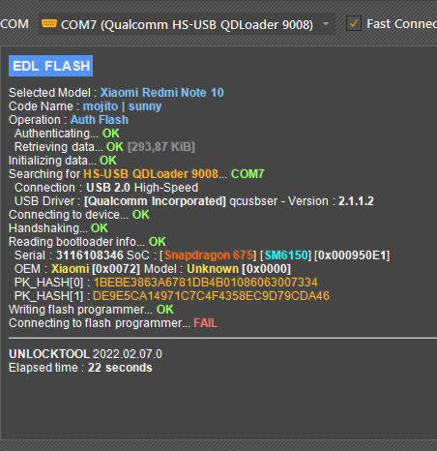Image resolution: width=437 pixels, height=451 pixels.
Task: Click the driver version 2.1.1.2 text
Action: (356, 201)
